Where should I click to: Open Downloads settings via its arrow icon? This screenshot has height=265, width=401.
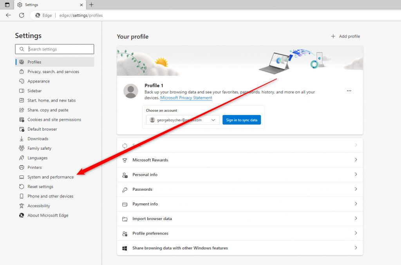click(x=22, y=139)
